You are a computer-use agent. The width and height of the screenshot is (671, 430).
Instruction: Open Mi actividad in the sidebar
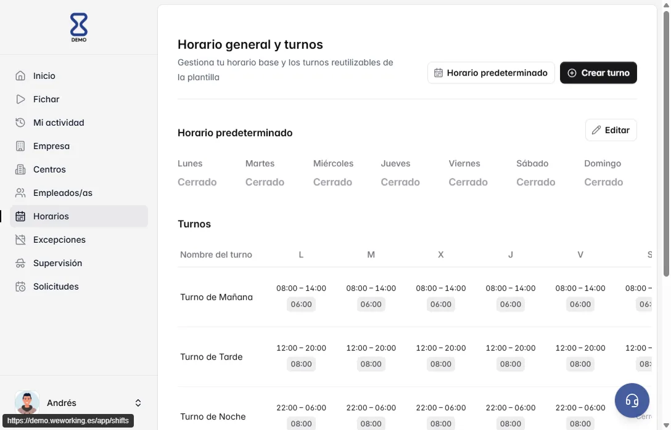[x=79, y=123]
